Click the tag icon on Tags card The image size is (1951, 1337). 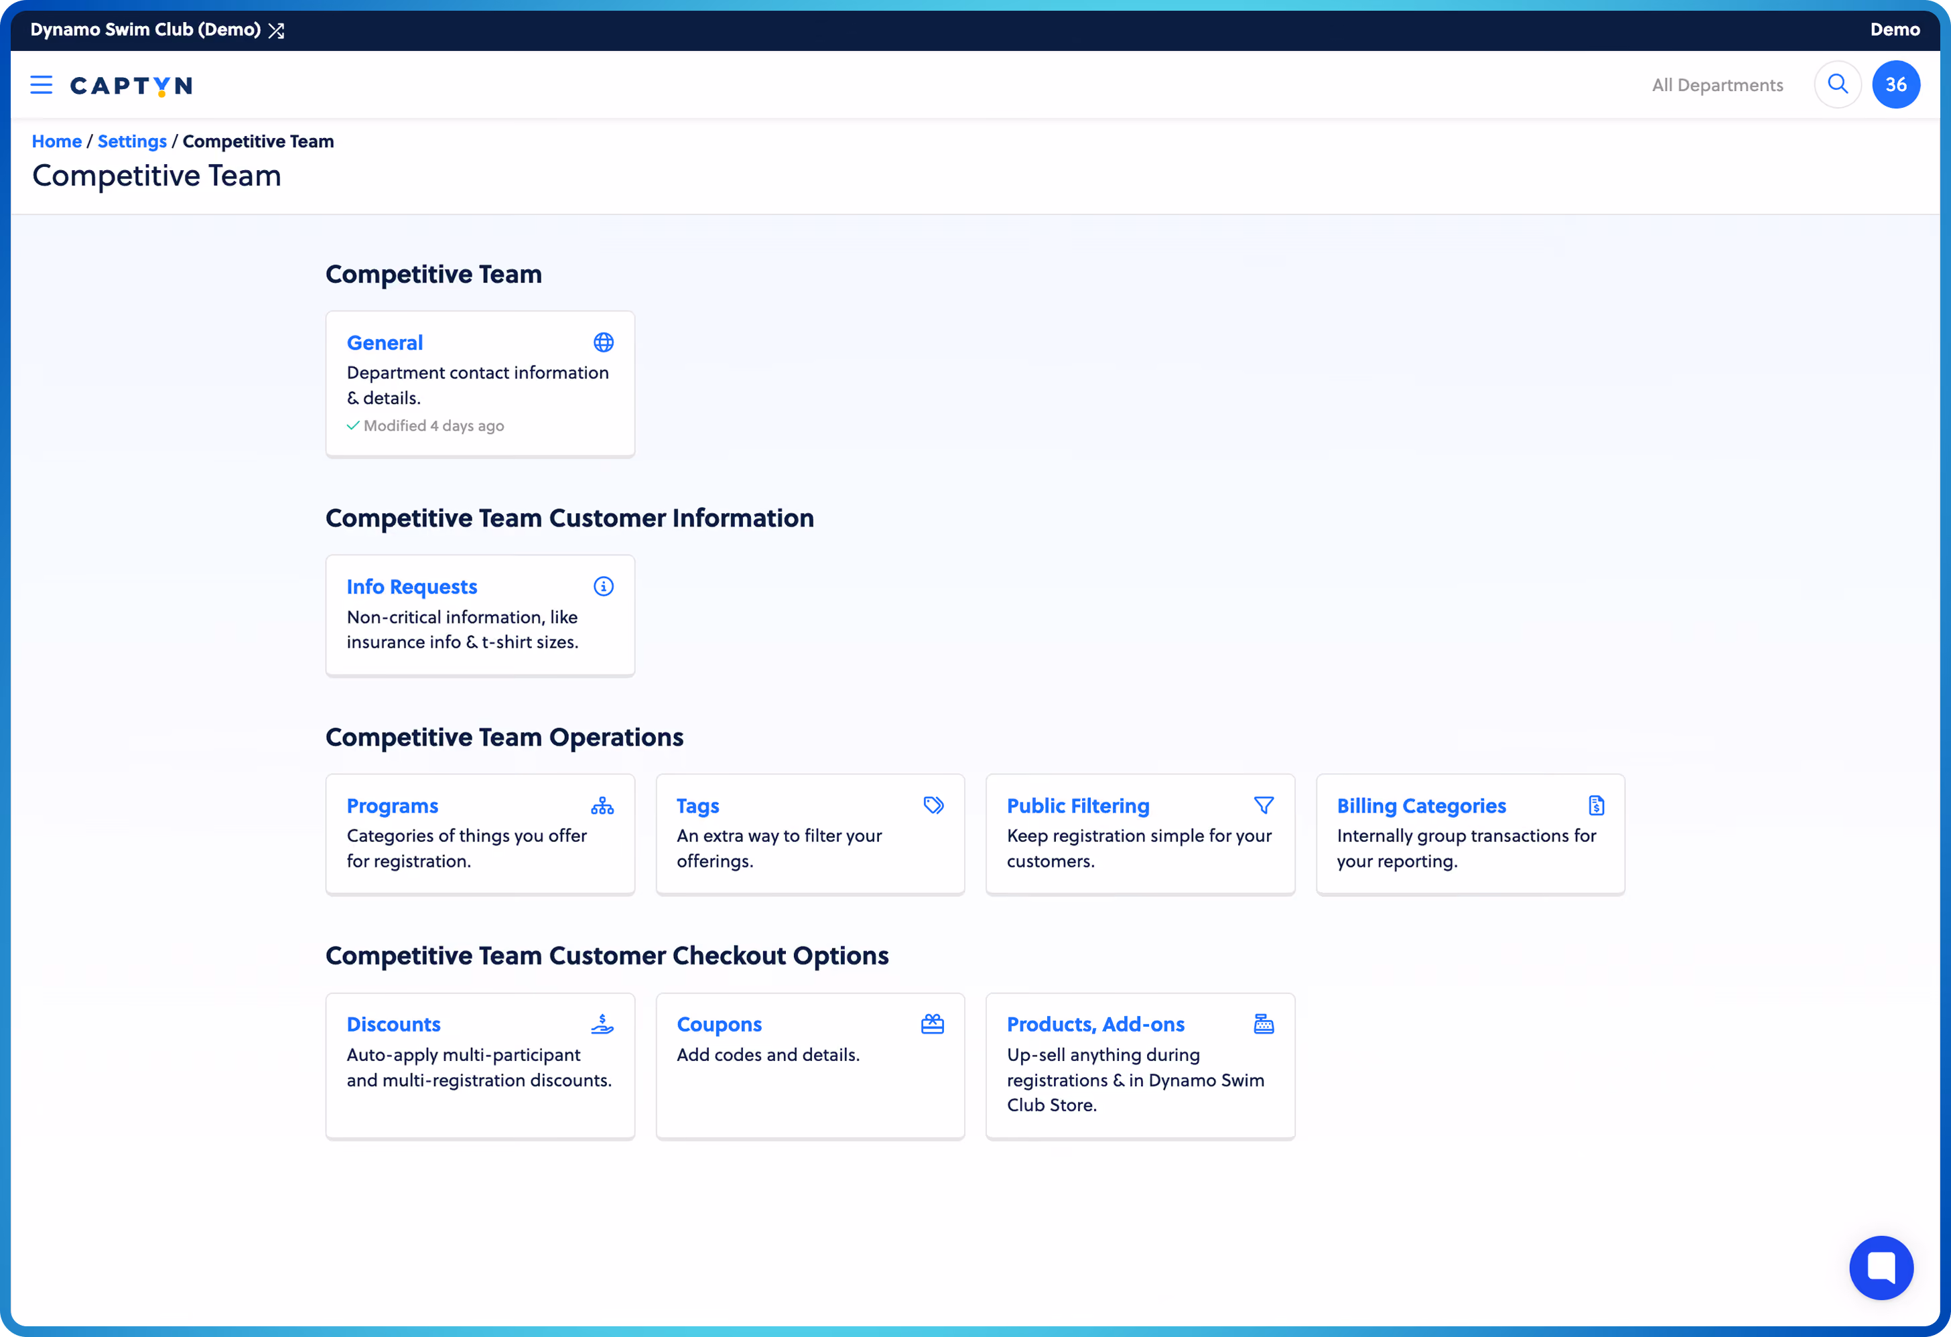[933, 806]
